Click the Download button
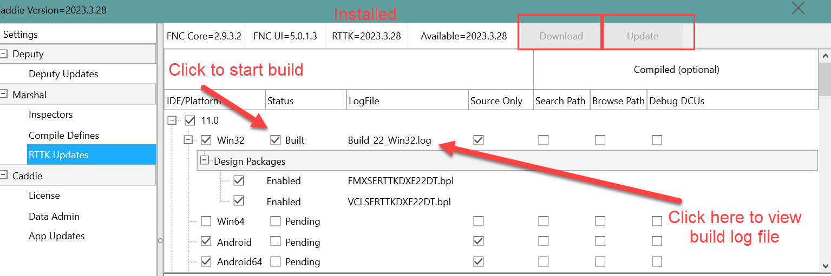The image size is (831, 276). tap(561, 36)
